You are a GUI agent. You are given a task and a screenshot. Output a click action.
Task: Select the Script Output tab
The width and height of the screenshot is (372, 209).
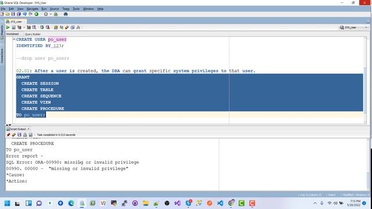point(17,129)
